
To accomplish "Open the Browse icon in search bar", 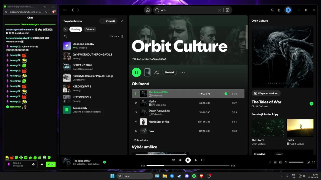I will click(228, 10).
